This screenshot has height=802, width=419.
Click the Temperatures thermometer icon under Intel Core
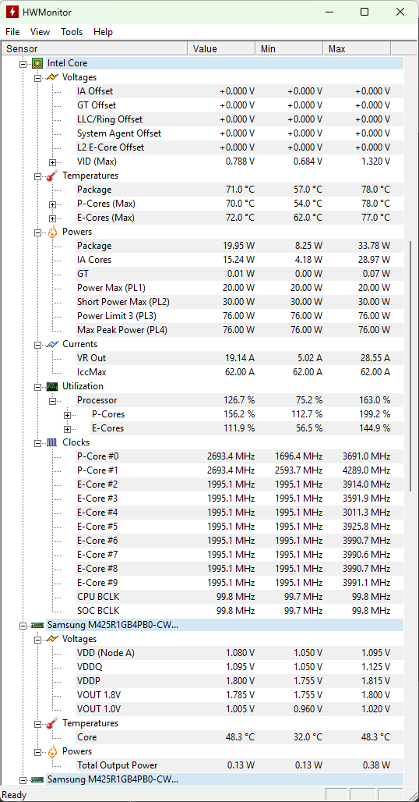click(x=52, y=176)
